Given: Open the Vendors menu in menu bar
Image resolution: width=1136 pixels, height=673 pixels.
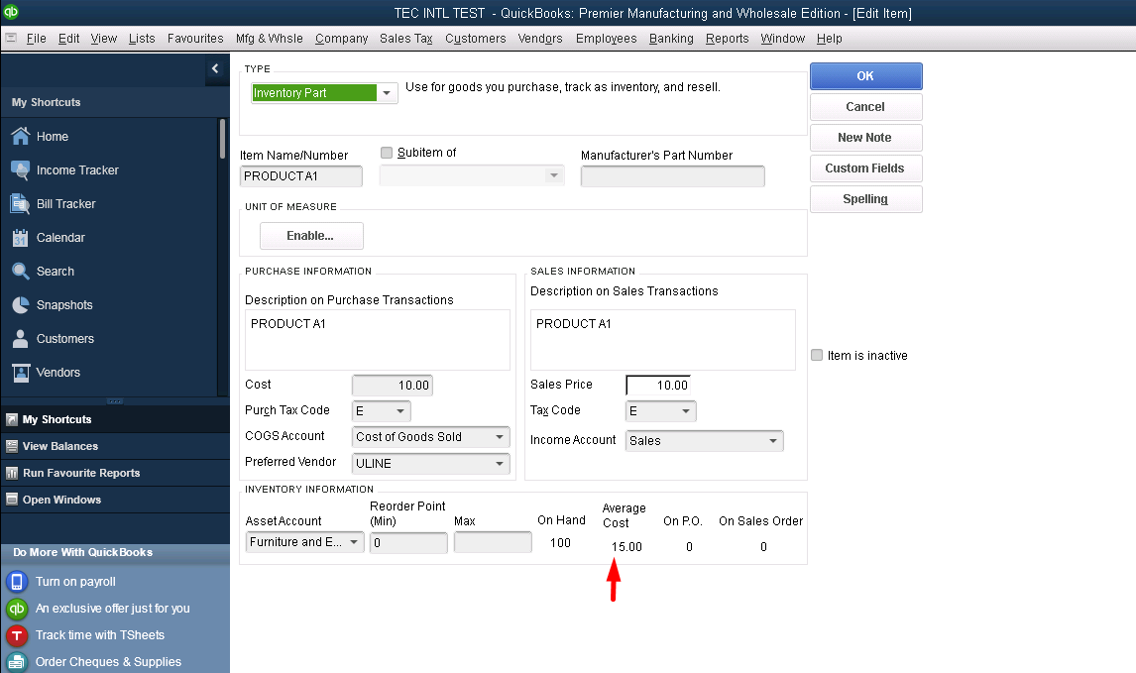Looking at the screenshot, I should pyautogui.click(x=540, y=39).
